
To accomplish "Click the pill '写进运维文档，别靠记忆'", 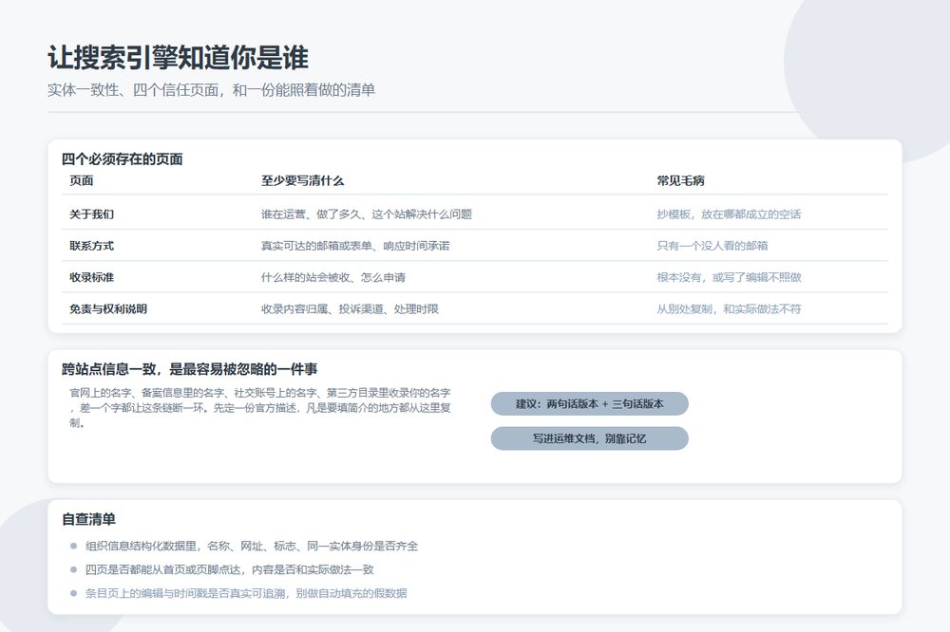I will coord(589,438).
